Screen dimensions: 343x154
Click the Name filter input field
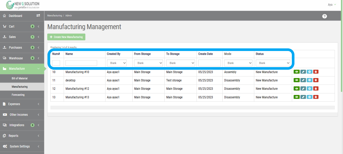pos(81,63)
